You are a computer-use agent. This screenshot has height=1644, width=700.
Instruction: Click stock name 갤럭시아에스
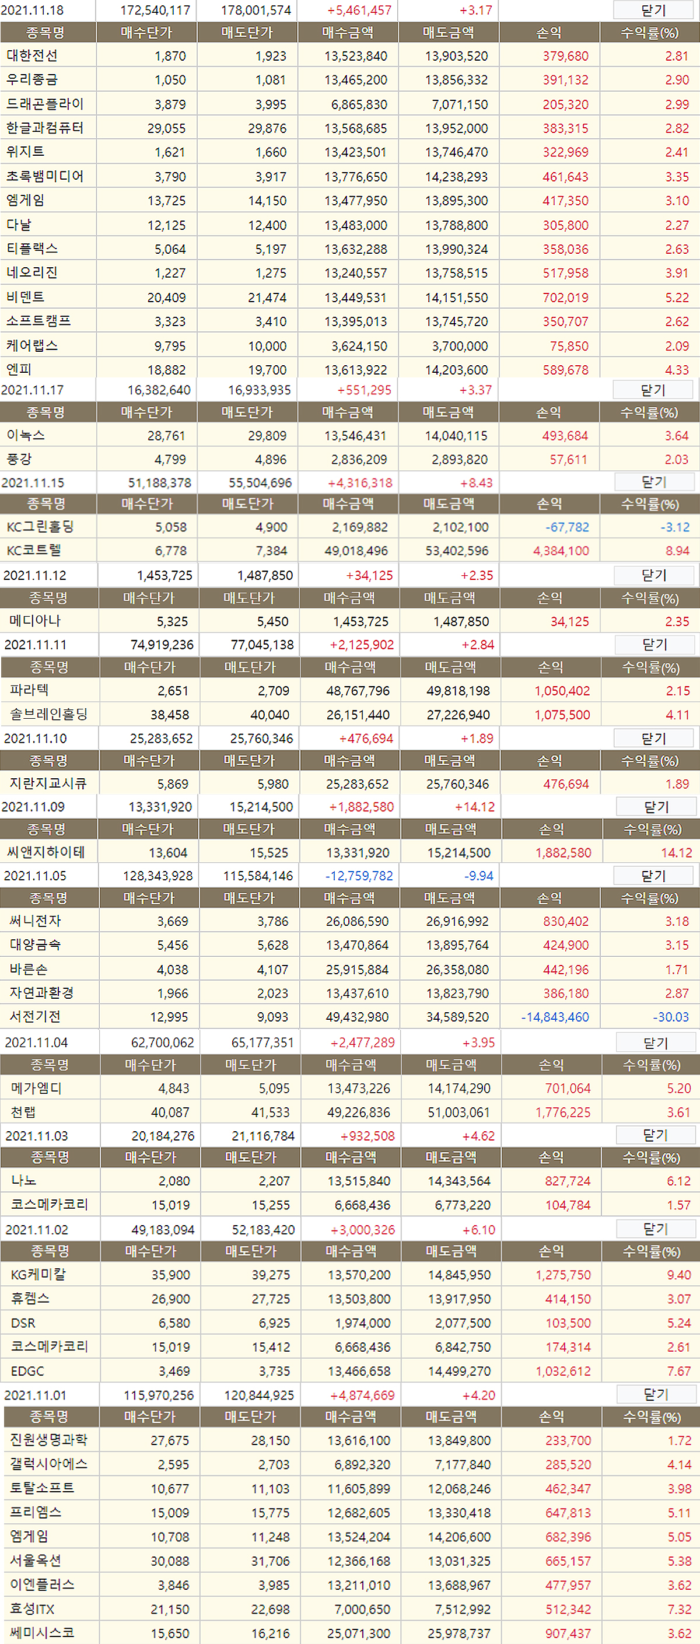click(x=49, y=1464)
